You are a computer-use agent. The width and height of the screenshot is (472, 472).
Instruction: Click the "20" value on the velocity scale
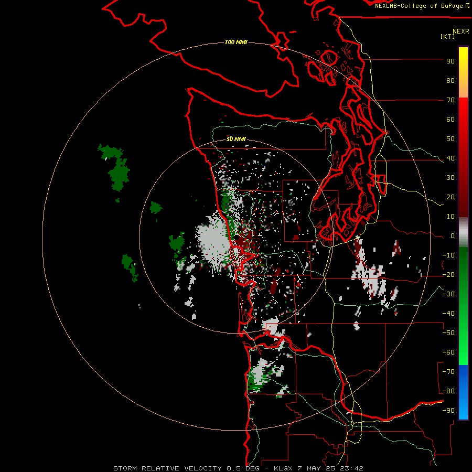[x=450, y=197]
